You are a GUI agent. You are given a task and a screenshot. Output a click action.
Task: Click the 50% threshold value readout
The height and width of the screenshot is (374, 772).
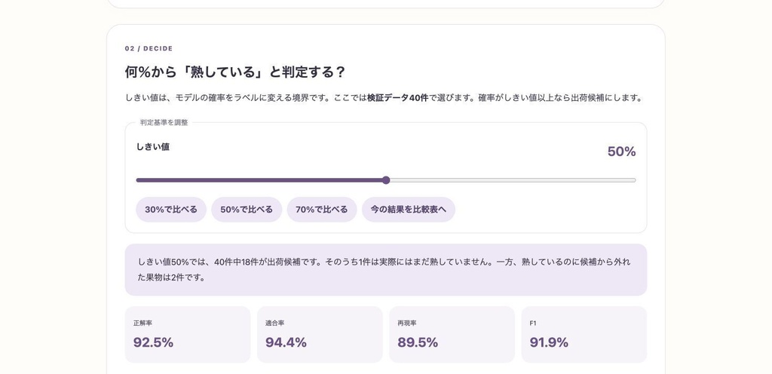621,152
